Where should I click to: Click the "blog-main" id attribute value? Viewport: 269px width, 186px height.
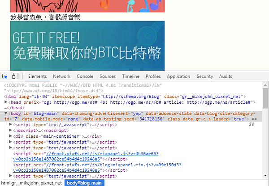pos(45,114)
